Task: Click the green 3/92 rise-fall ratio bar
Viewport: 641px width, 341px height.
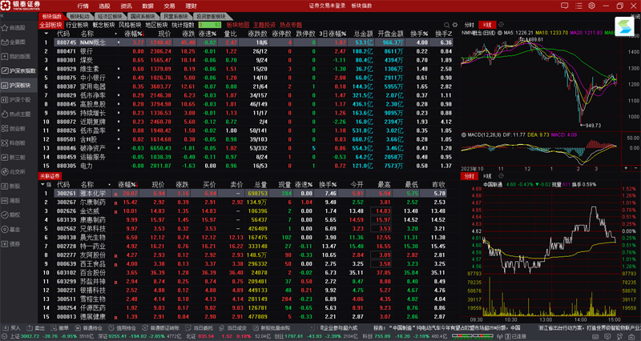Action: (x=210, y=25)
